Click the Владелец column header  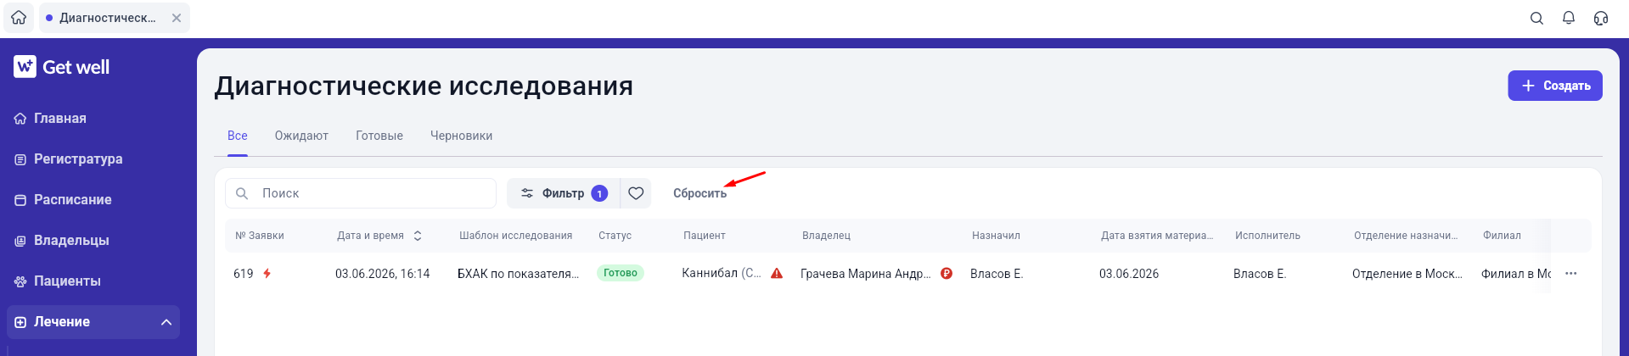826,236
